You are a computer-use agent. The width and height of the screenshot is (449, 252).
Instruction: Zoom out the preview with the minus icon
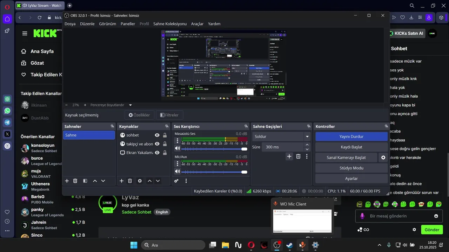pyautogui.click(x=67, y=105)
